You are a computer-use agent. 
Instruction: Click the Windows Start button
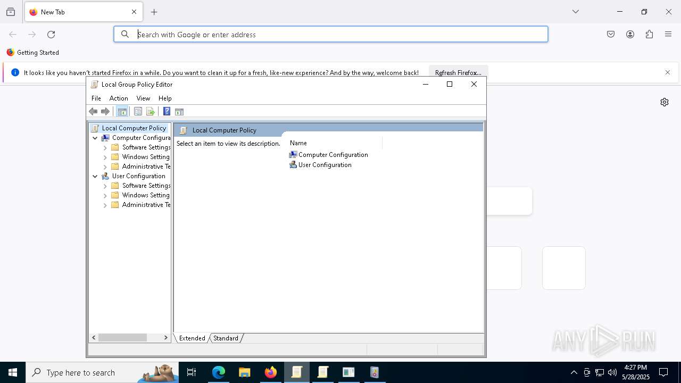tap(13, 373)
